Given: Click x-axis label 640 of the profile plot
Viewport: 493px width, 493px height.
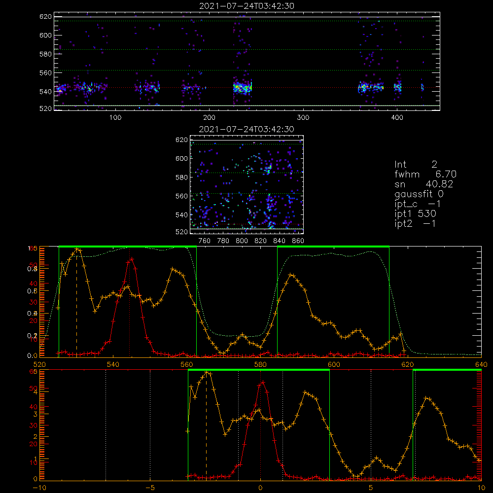Looking at the screenshot, I should [x=481, y=364].
